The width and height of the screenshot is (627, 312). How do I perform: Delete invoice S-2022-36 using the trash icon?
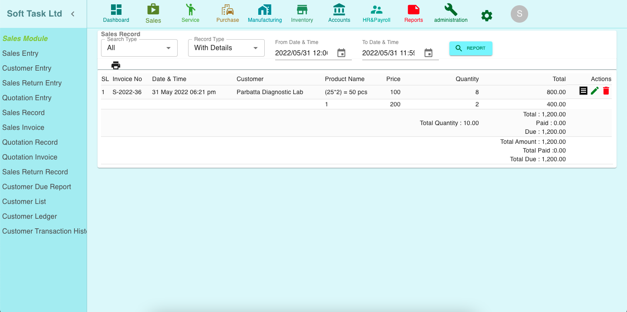pos(606,91)
